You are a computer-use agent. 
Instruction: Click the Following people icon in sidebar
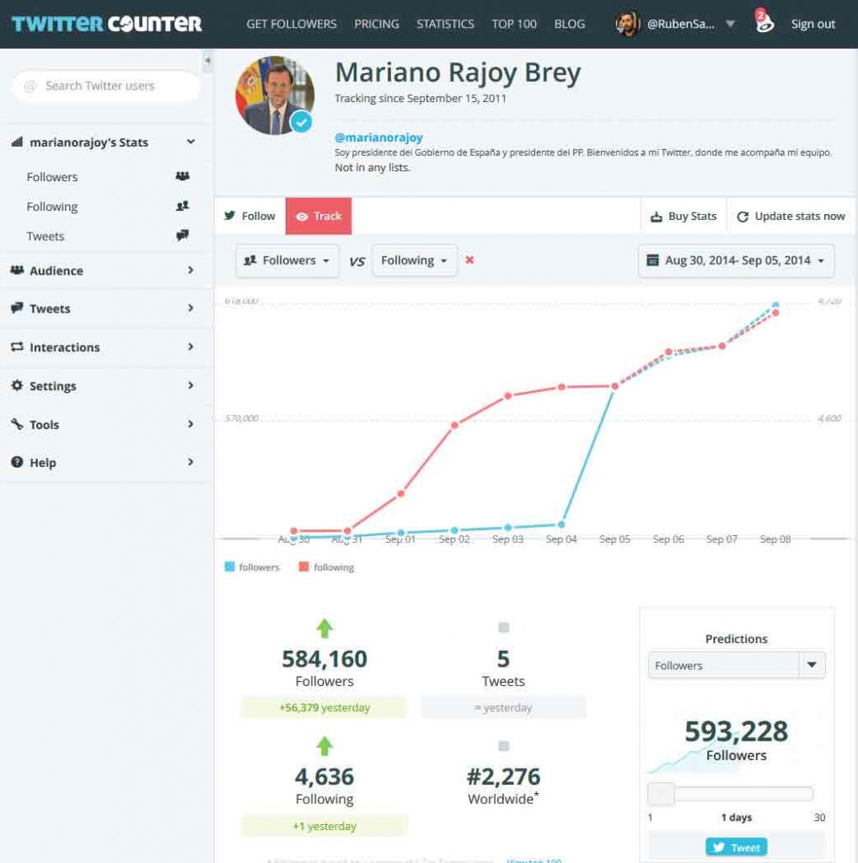click(183, 206)
